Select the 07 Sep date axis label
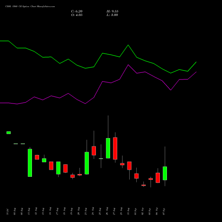Screen dimensions: 222x222 click(x=164, y=211)
